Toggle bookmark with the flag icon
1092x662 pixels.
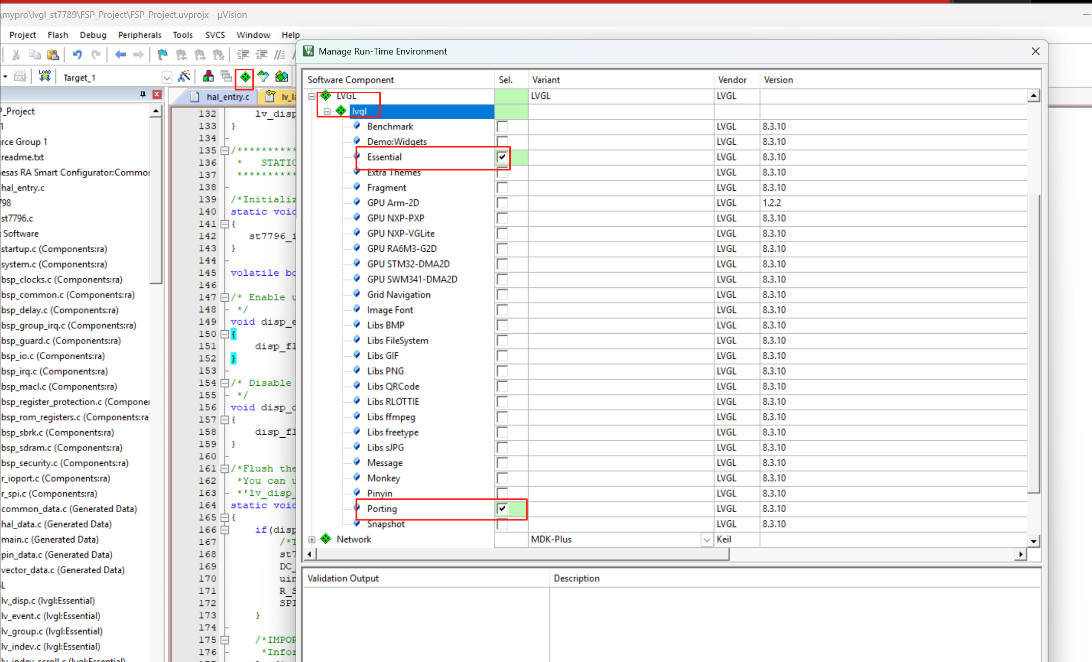pos(162,55)
